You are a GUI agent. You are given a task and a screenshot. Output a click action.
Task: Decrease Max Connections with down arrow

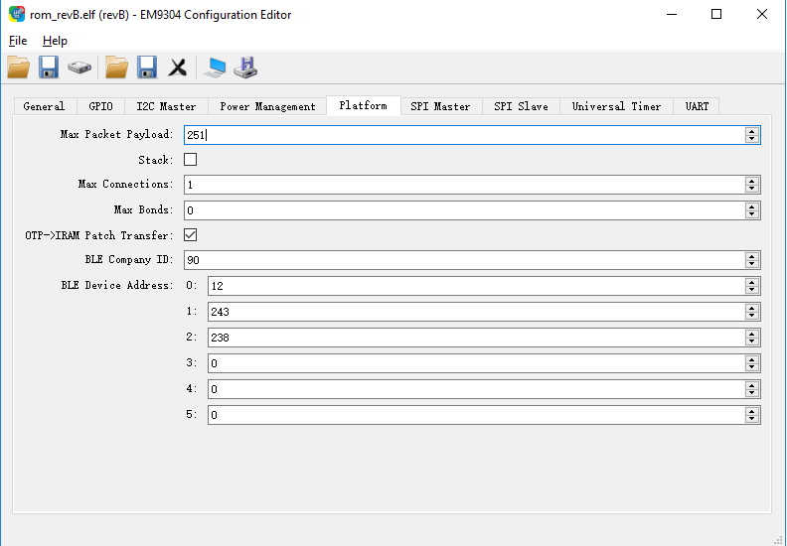(x=752, y=189)
